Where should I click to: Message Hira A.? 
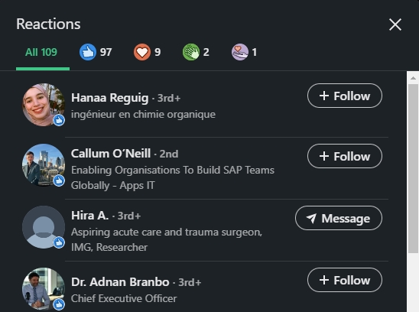[339, 218]
